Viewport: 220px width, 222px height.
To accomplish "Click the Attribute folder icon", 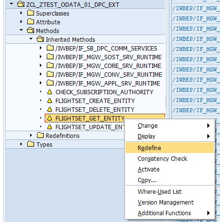I will point(31,21).
